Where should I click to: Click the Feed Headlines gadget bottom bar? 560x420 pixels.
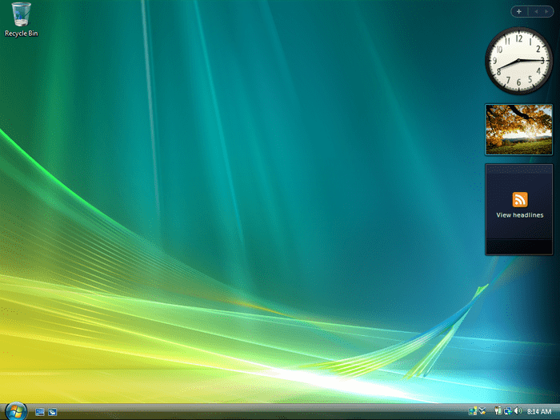[519, 246]
